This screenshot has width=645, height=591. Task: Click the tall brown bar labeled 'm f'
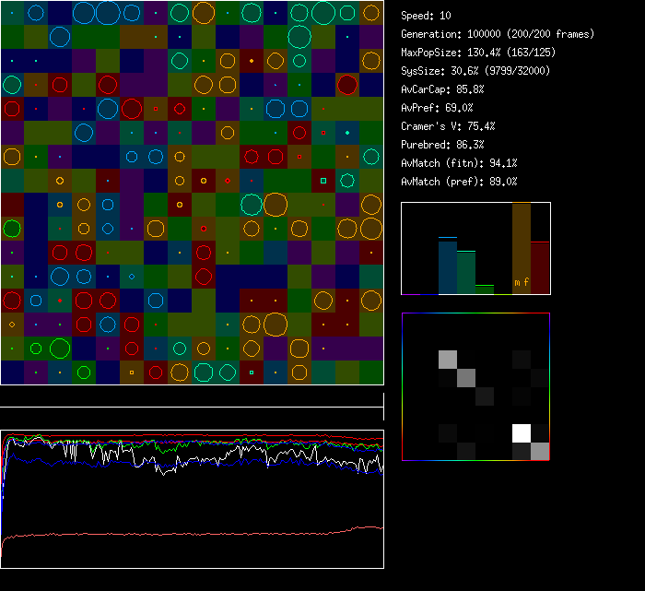click(521, 248)
